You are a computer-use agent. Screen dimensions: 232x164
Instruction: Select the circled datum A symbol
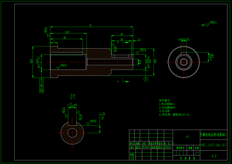(146, 79)
